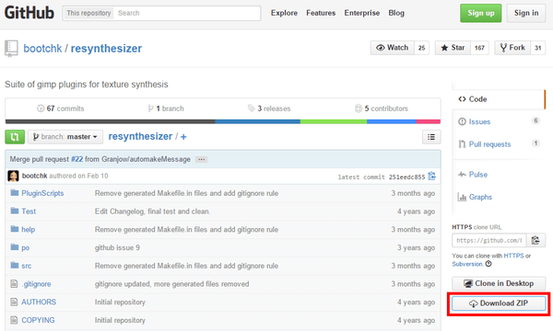Screen dimensions: 553x331
Task: View the 1 branch link
Action: [166, 108]
